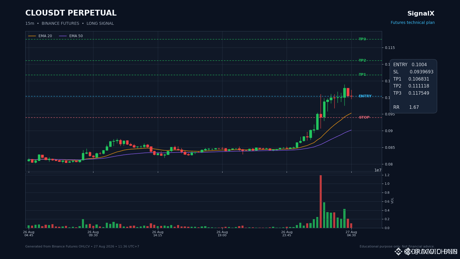Image resolution: width=460 pixels, height=259 pixels.
Task: Click the 0.09 price axis label
Action: 389,131
